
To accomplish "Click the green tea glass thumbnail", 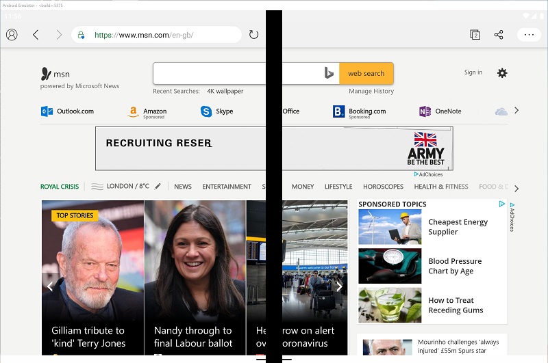I will 390,305.
